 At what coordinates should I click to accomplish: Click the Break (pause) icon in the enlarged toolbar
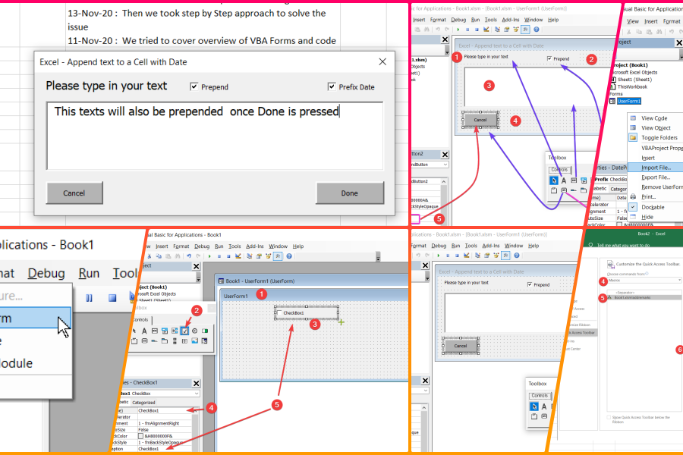point(90,298)
